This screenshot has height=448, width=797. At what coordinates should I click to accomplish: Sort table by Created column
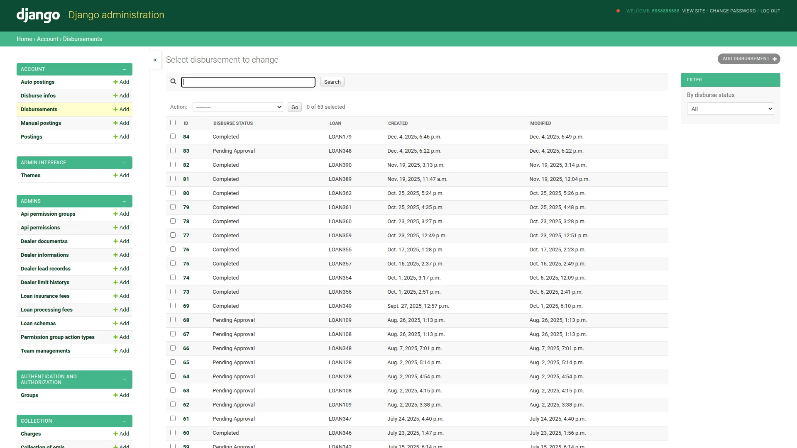pos(398,123)
